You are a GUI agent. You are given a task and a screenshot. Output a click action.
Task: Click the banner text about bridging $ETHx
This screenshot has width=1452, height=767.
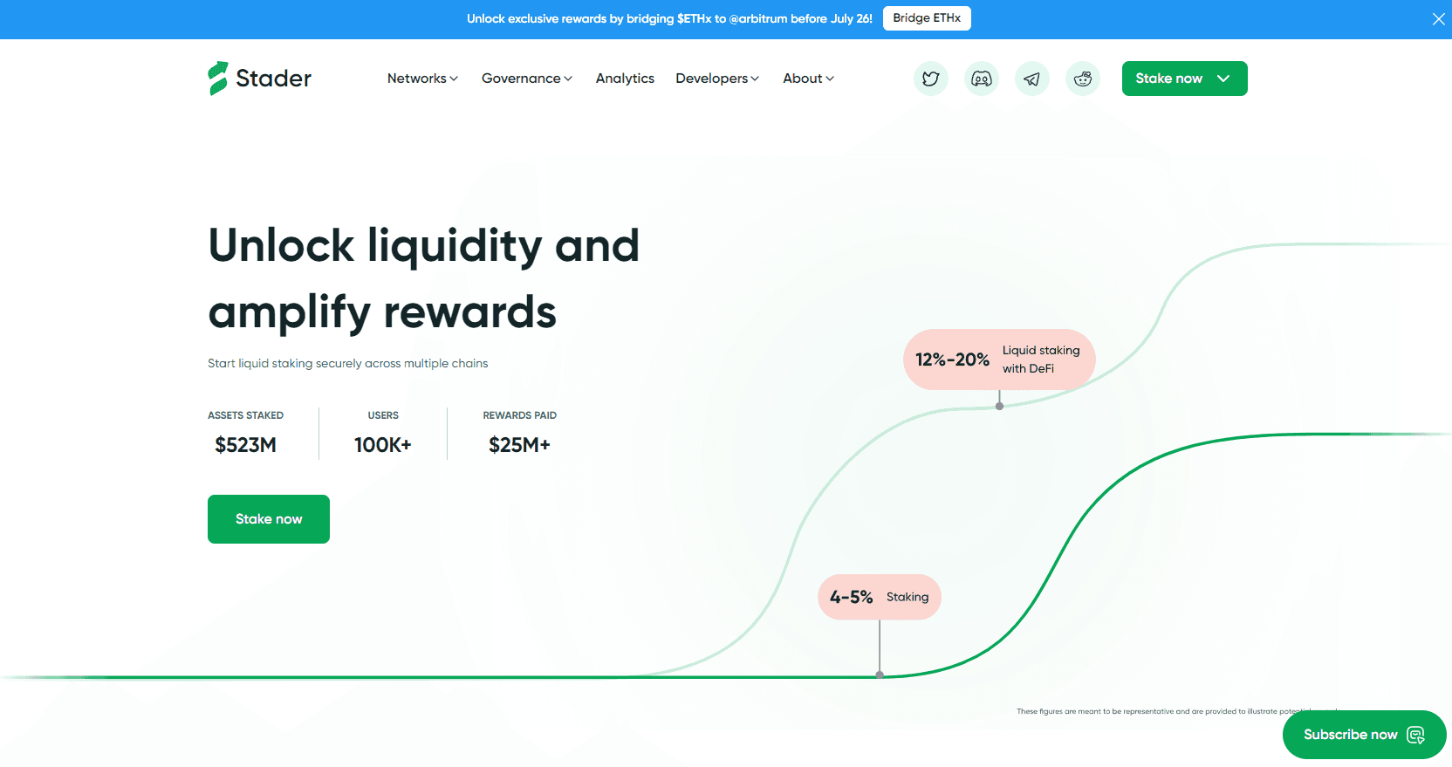tap(669, 18)
